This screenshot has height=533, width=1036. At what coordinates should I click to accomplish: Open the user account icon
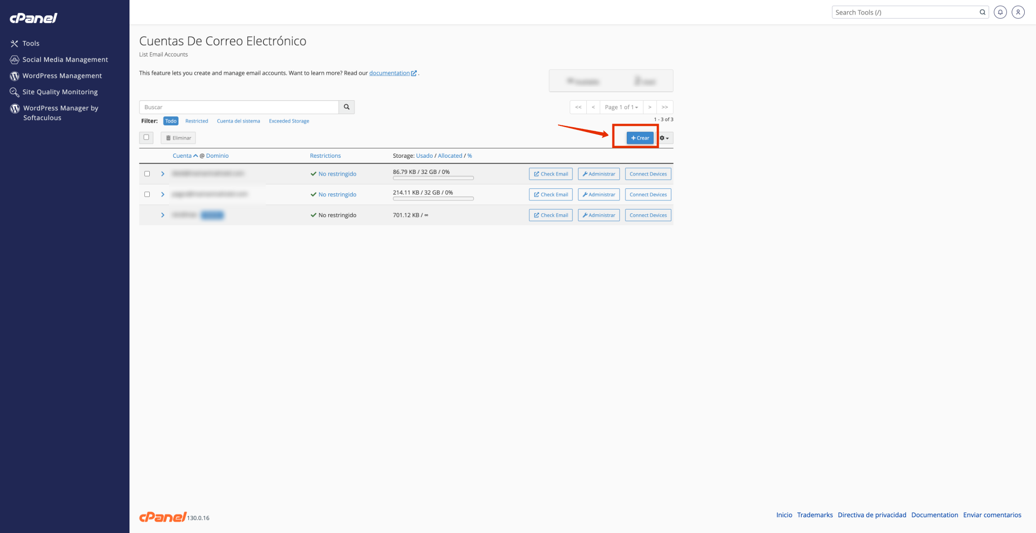[x=1018, y=12]
